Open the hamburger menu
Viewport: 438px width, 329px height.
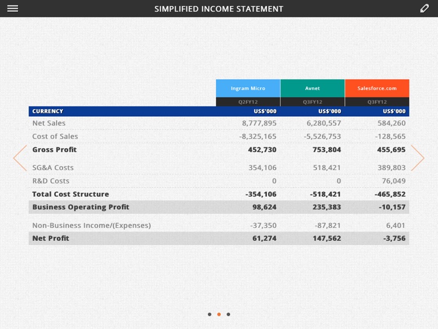click(13, 8)
